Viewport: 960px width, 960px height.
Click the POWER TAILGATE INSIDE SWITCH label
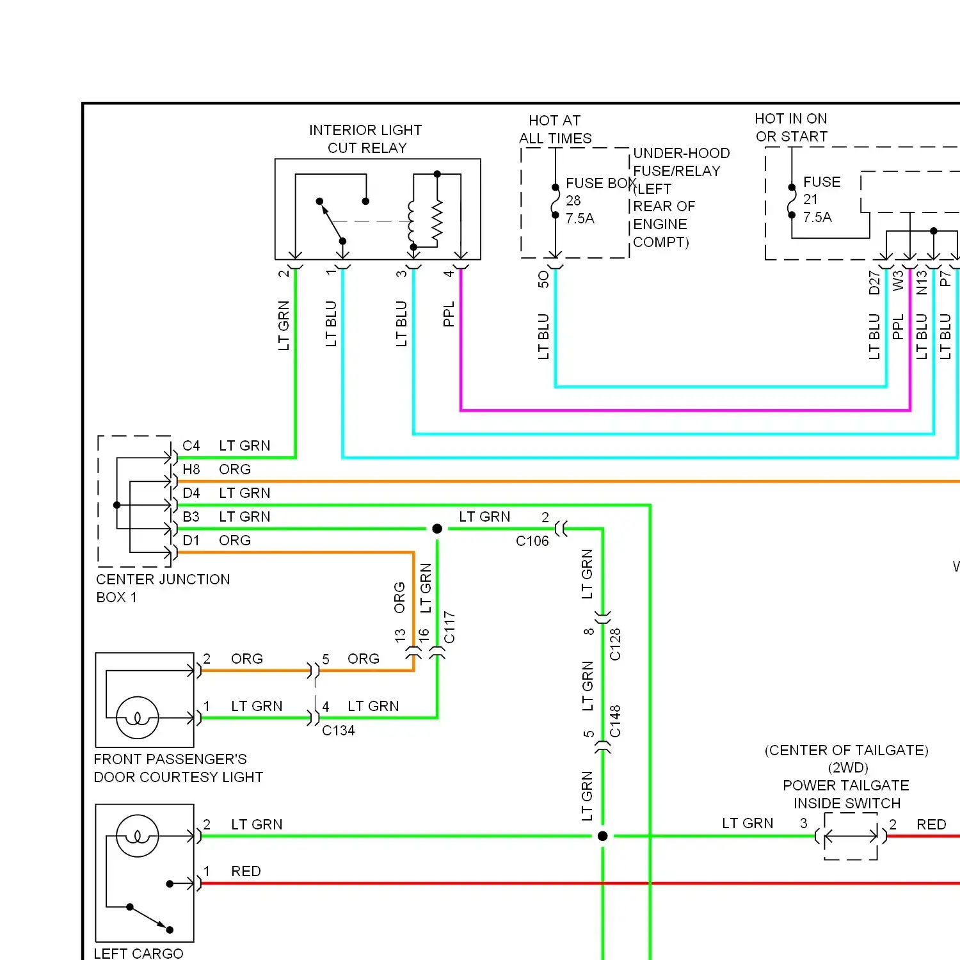(x=846, y=794)
